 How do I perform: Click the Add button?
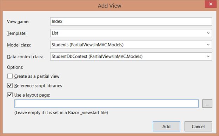(x=166, y=127)
